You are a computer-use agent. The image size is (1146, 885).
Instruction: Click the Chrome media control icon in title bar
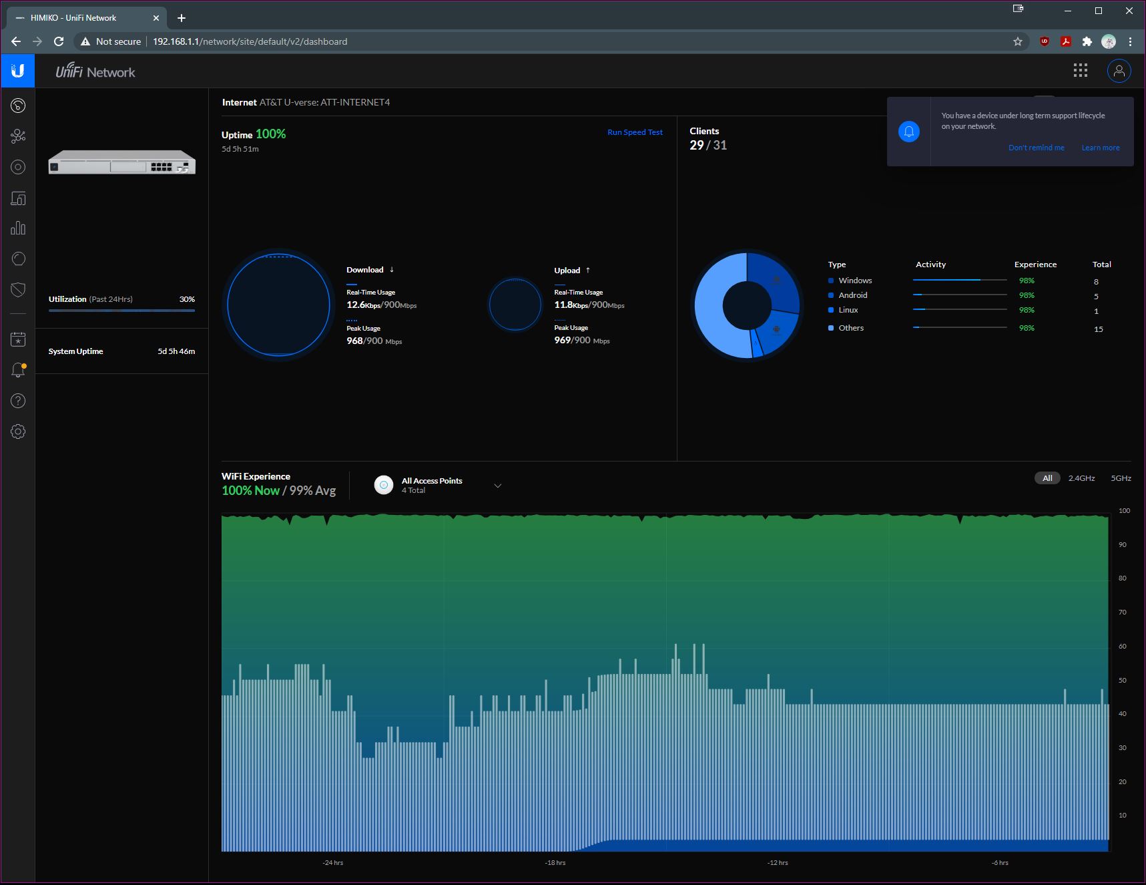(x=1018, y=9)
